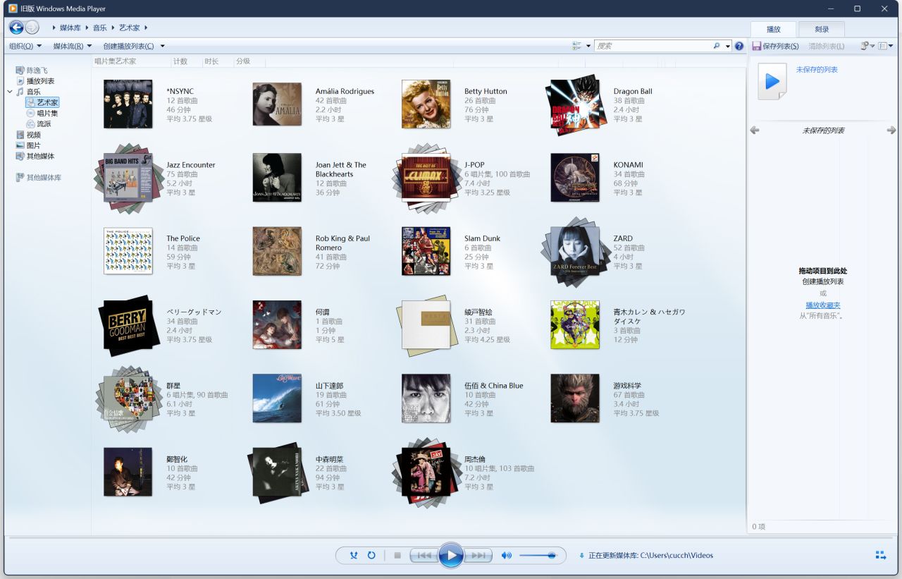The image size is (902, 579).
Task: Start playback with the large Play button
Action: pyautogui.click(x=451, y=555)
